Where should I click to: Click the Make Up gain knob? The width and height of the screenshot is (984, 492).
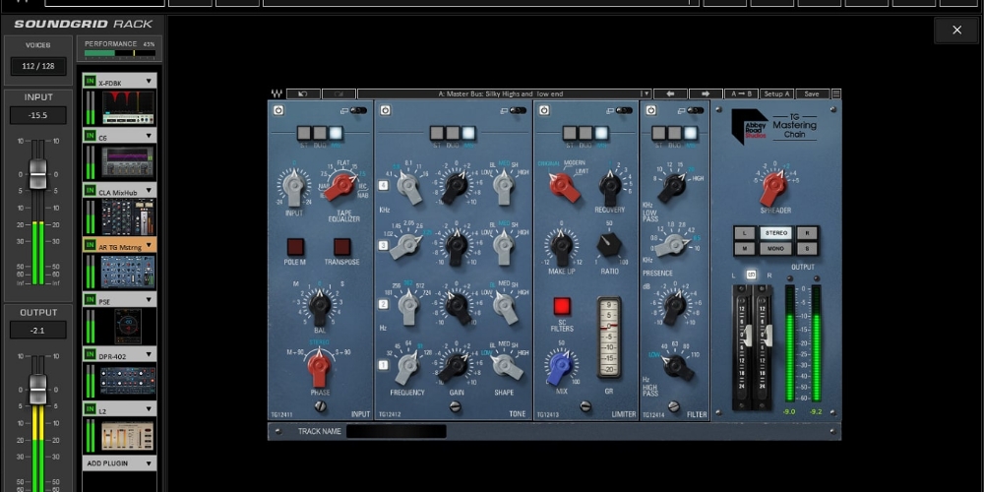pyautogui.click(x=562, y=247)
